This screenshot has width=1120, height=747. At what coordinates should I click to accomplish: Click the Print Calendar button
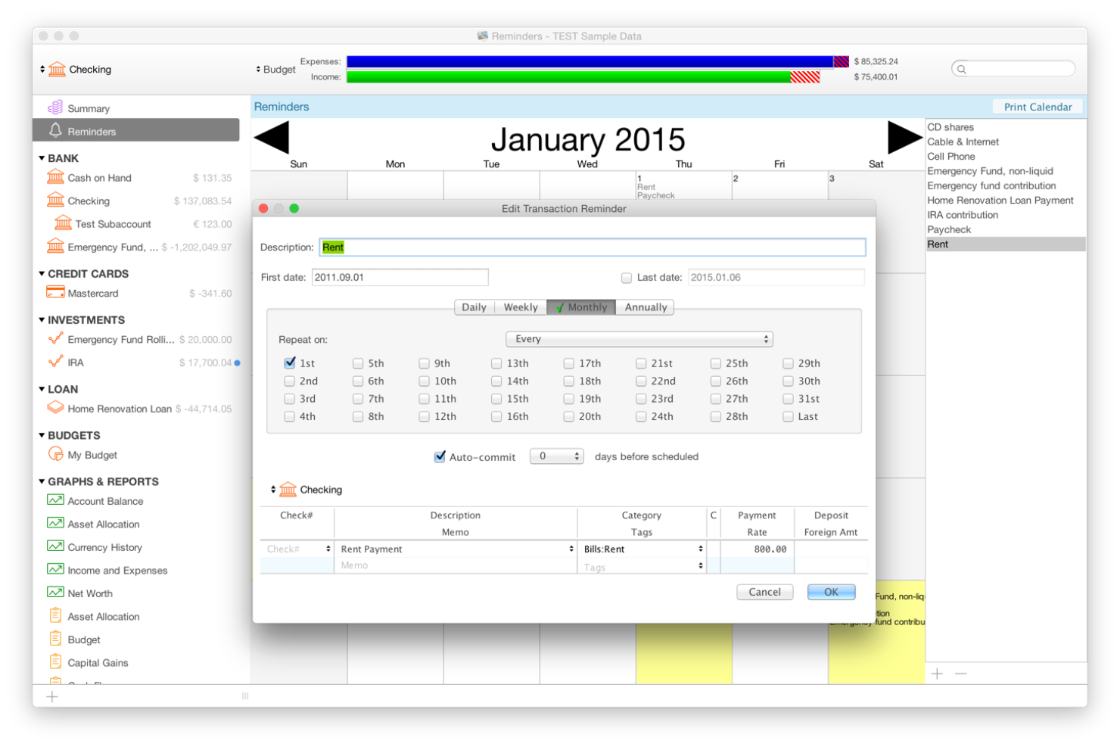click(x=1038, y=106)
